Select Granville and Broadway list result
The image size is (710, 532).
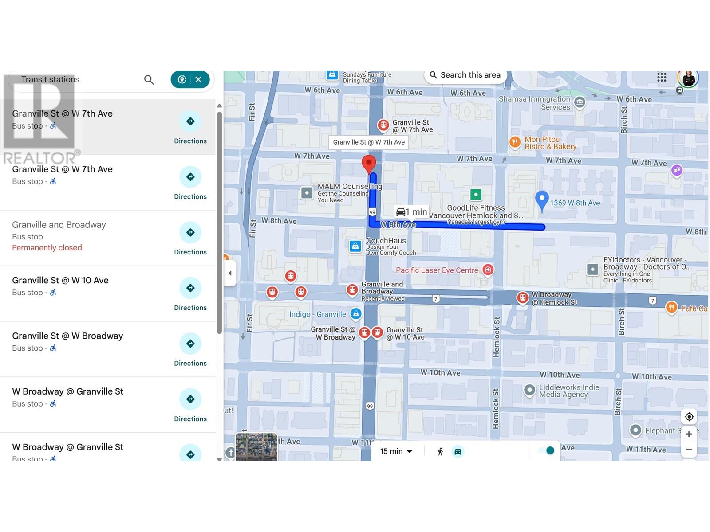click(108, 238)
